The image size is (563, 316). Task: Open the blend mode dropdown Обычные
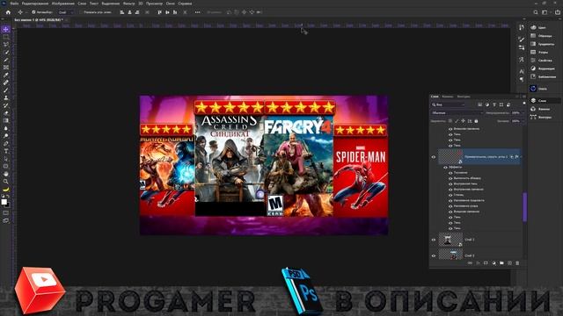[x=457, y=113]
